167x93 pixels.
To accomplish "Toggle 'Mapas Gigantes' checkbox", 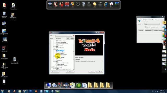I will coord(56,48).
